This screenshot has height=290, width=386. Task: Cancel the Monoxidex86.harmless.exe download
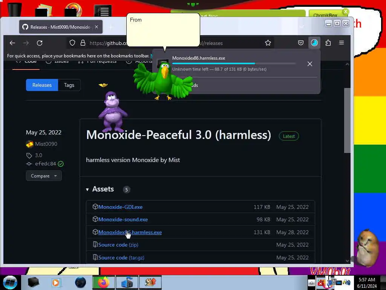(x=310, y=64)
